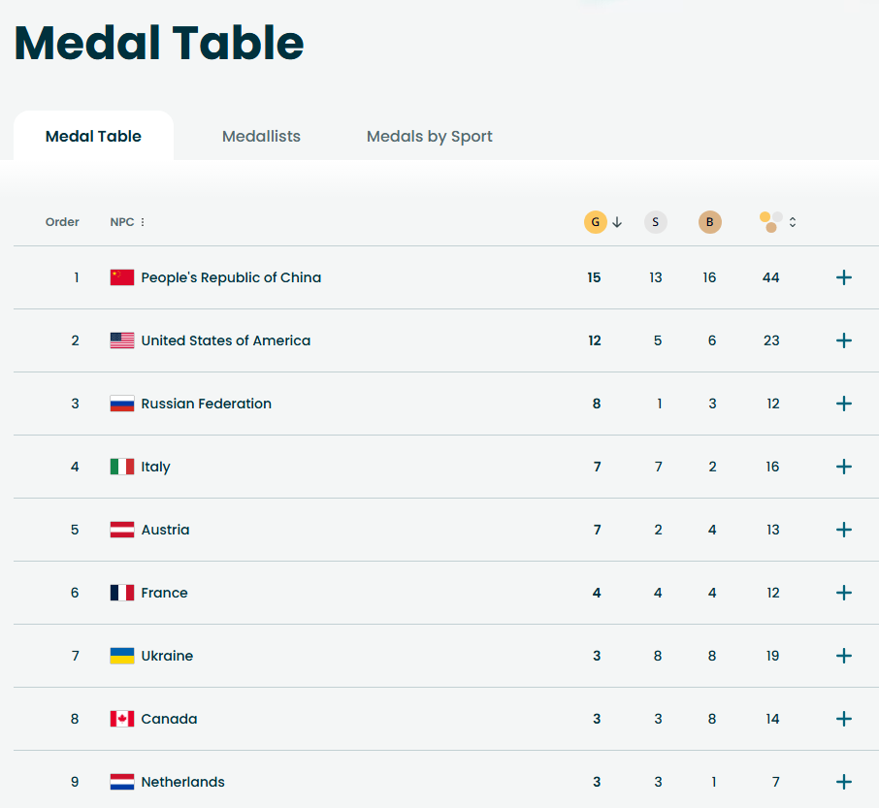Expand Austria row with plus
This screenshot has height=808, width=879.
pos(844,530)
